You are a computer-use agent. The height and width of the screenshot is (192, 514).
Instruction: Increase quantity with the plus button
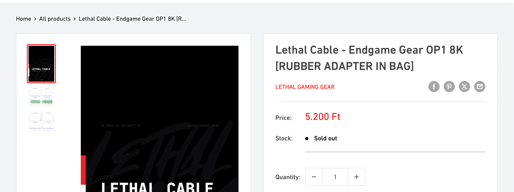click(356, 177)
